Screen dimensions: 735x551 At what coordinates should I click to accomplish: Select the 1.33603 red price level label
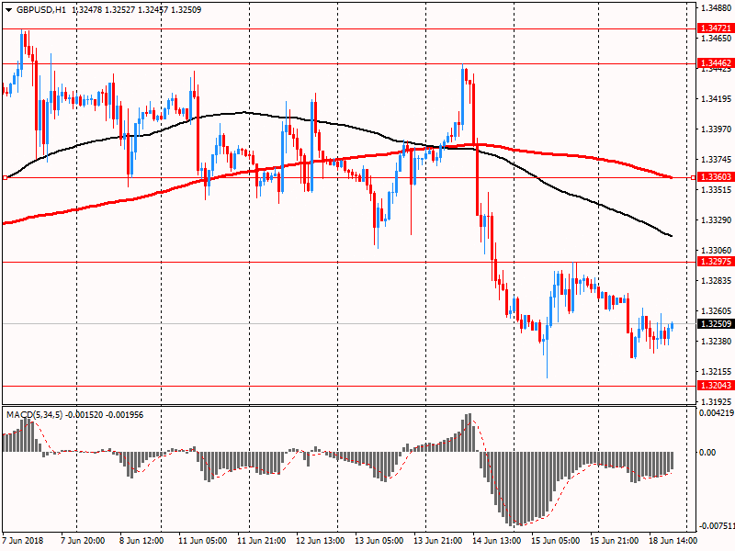(716, 177)
